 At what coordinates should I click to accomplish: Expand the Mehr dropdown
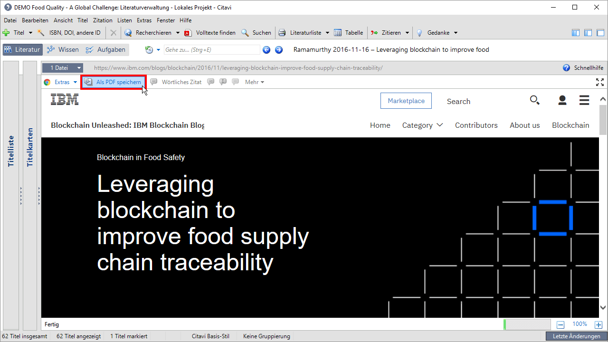255,82
